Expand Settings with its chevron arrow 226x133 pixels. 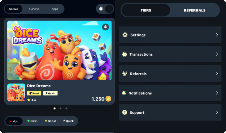pos(217,35)
